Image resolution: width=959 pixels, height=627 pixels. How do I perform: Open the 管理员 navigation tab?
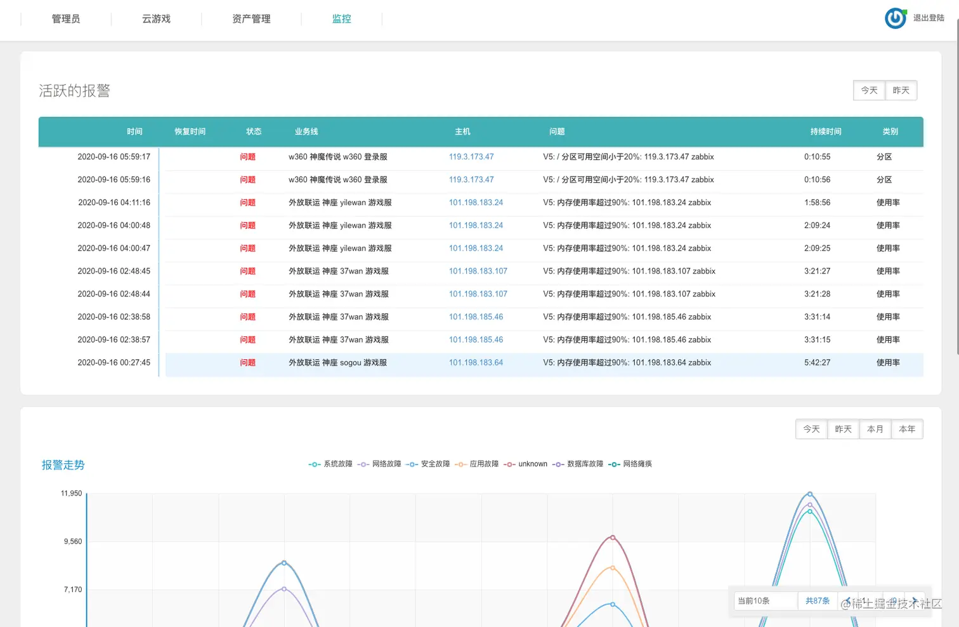[x=66, y=19]
